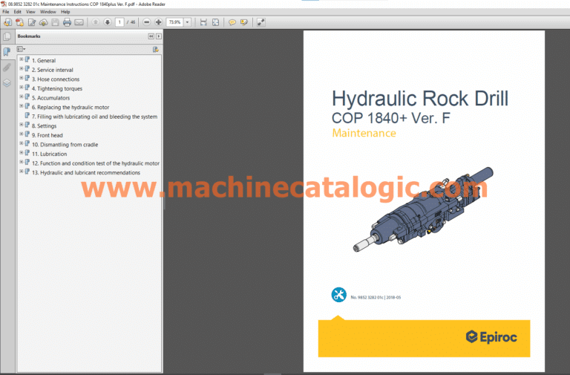
Task: Expand the '11. Lubrication' bookmark
Action: pyautogui.click(x=22, y=153)
